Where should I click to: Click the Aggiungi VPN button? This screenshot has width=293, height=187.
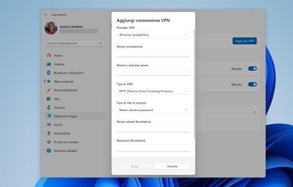tap(244, 41)
